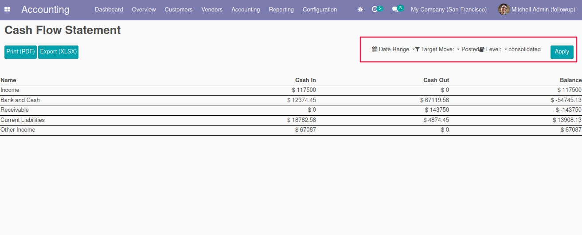
Task: Expand the Target Move dropdown caret
Action: tap(458, 49)
